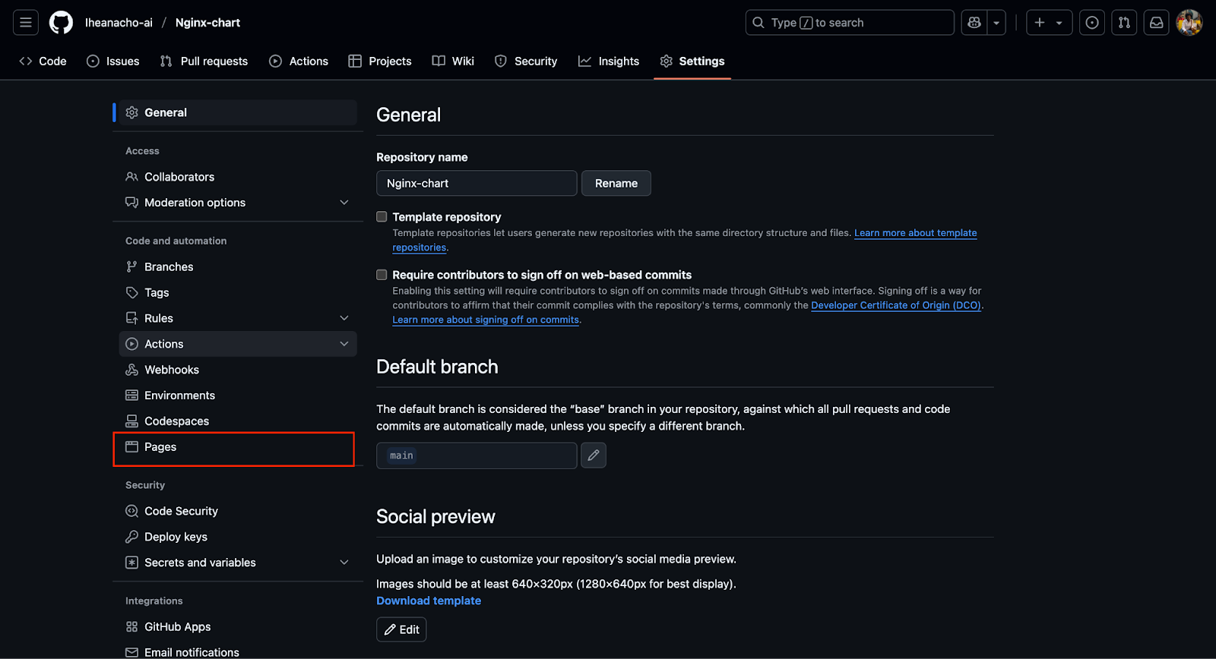Click the social preview Edit button
This screenshot has width=1216, height=659.
coord(401,629)
